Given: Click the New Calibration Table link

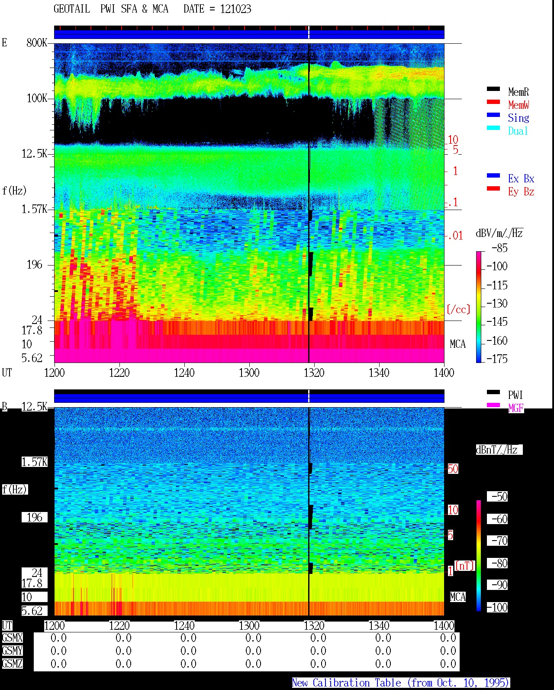Looking at the screenshot, I should coord(401,683).
